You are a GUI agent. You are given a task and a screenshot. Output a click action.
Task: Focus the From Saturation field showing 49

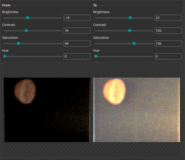(77, 43)
